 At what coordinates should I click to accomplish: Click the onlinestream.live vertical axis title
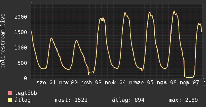point(3,41)
